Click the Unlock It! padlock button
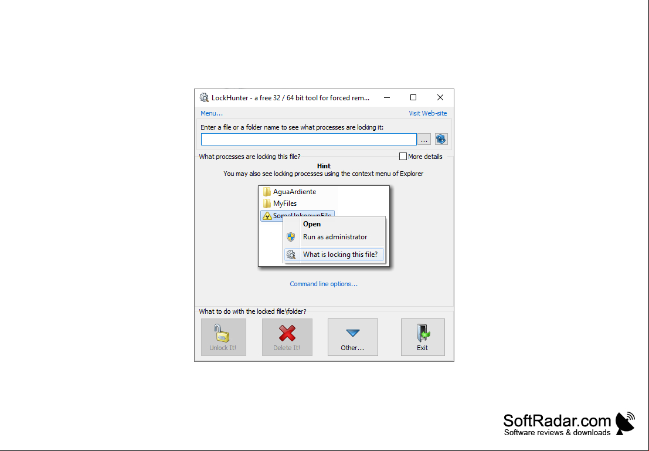Screen dimensions: 649x451 coord(223,337)
